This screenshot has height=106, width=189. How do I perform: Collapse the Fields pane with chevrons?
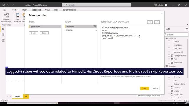tap(187, 29)
